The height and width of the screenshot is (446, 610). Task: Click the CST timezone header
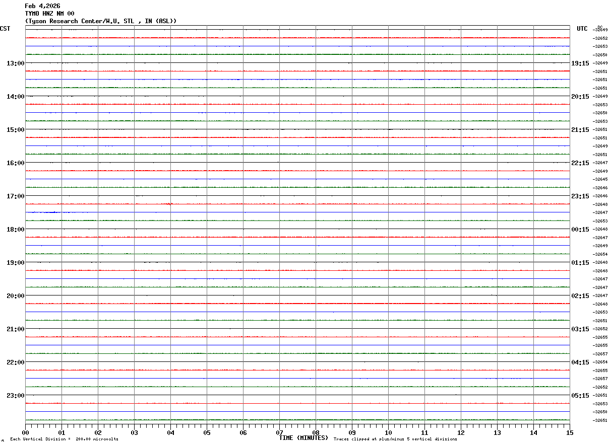tap(5, 29)
